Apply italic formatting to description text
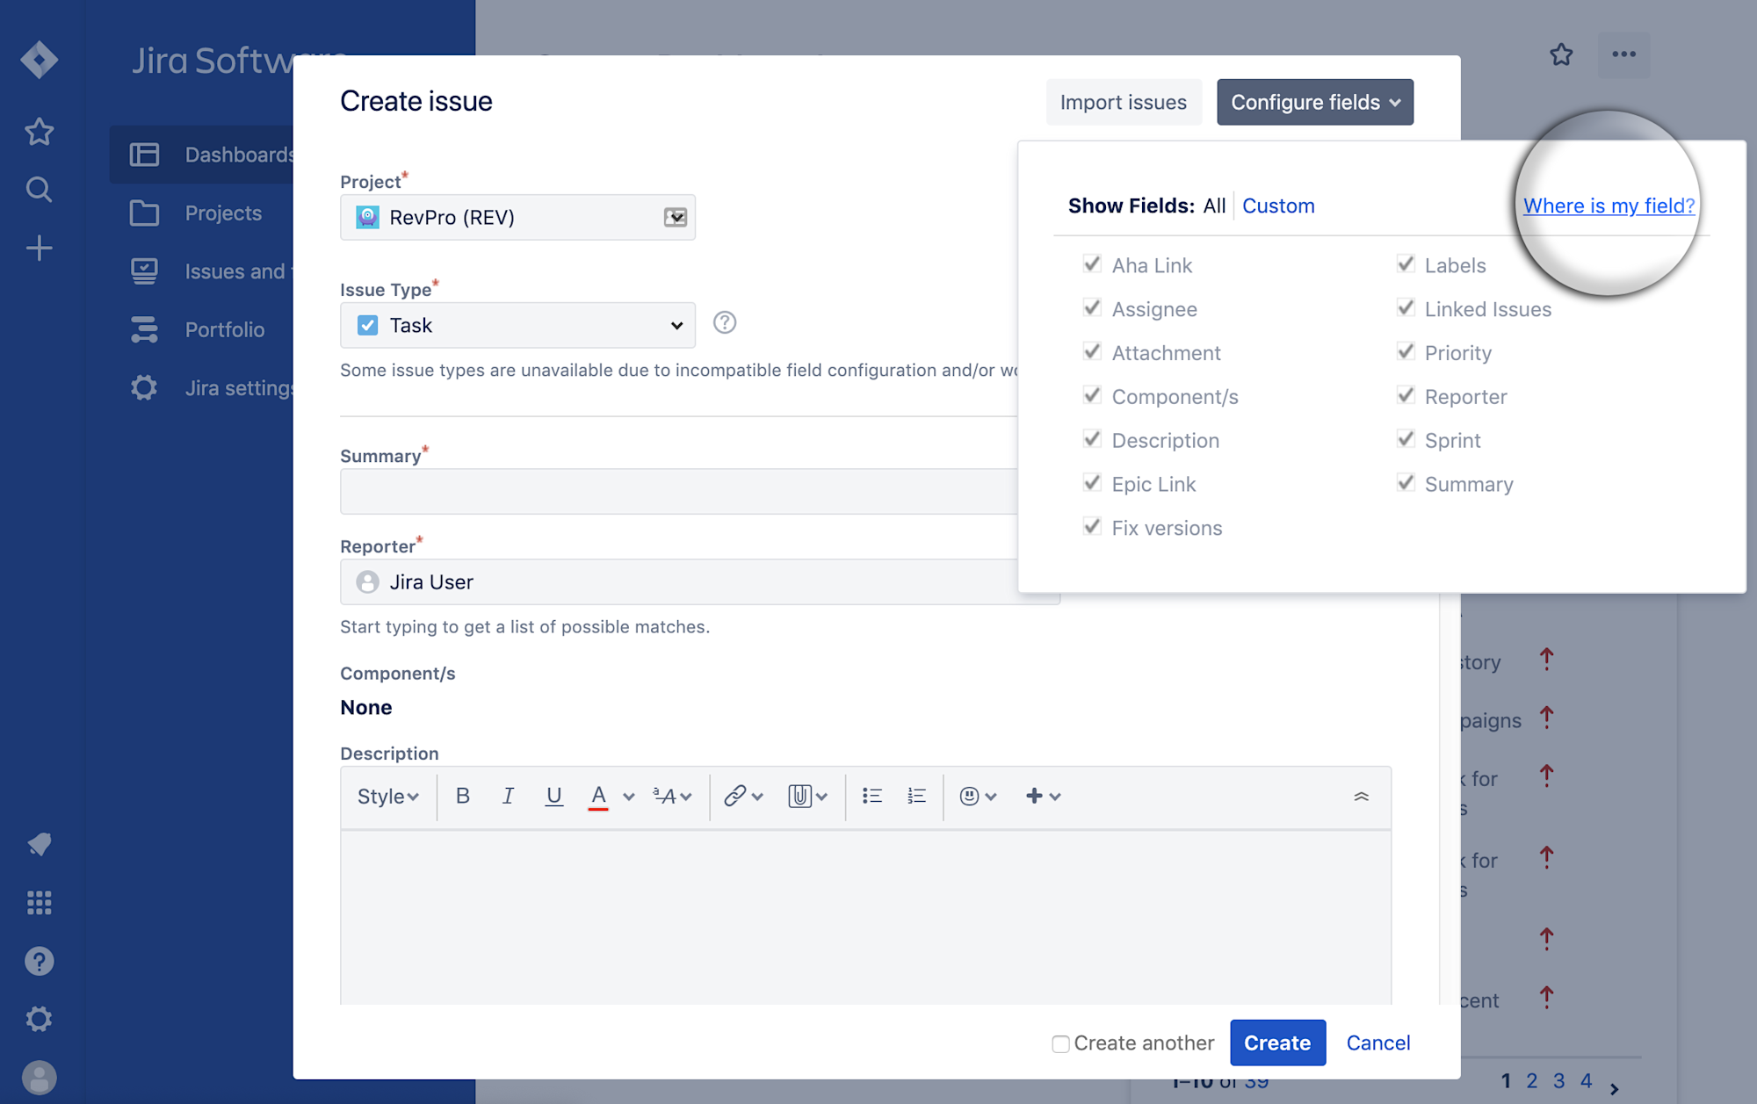The image size is (1757, 1104). click(x=508, y=796)
